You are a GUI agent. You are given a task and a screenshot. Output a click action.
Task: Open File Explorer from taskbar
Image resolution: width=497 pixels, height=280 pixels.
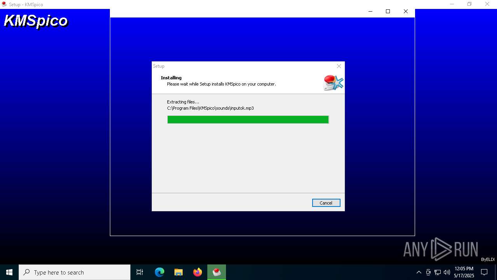coord(179,272)
